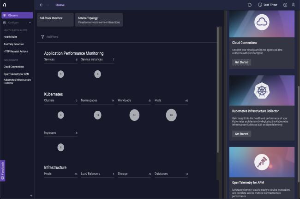Screen dimensions: 300x199
Task: Switch to the Full-Stack Overview tab
Action: (x=55, y=20)
